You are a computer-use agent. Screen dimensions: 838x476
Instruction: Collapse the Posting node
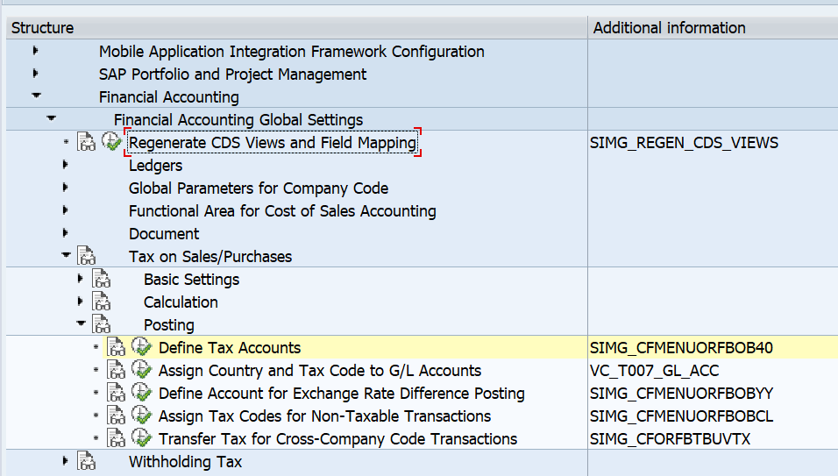click(82, 323)
